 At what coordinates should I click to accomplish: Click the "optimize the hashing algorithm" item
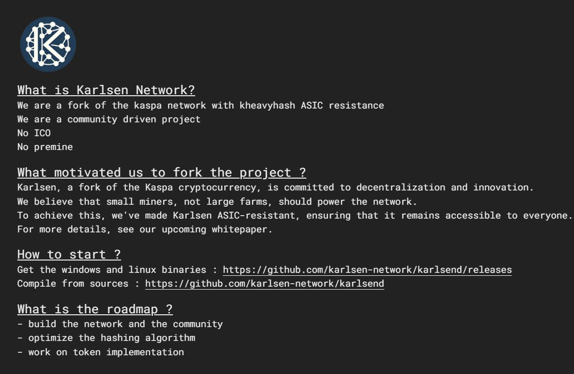pos(106,338)
